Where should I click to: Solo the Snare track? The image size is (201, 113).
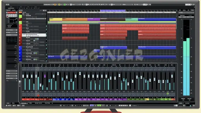pyautogui.click(x=25, y=28)
